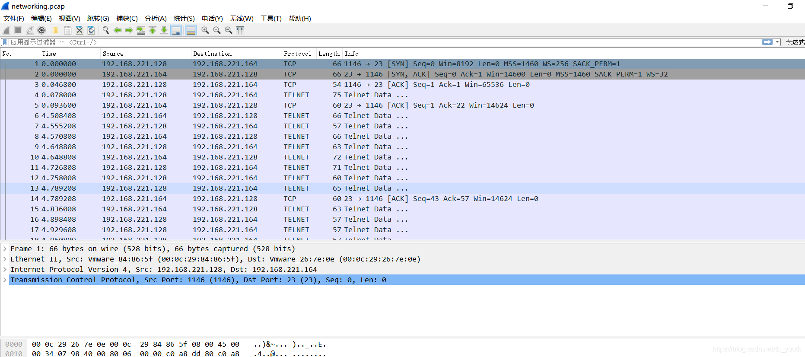The height and width of the screenshot is (357, 805).
Task: Click the display filter bookmark icon
Action: tap(5, 42)
